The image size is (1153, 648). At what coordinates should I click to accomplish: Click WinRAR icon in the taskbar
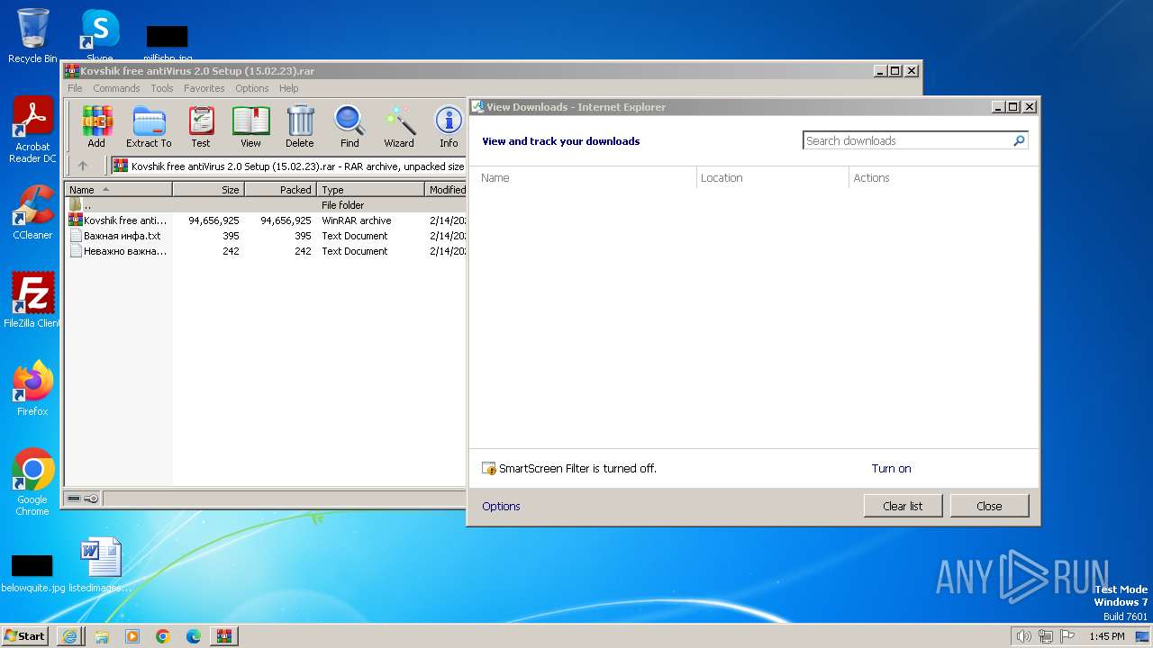(x=223, y=636)
